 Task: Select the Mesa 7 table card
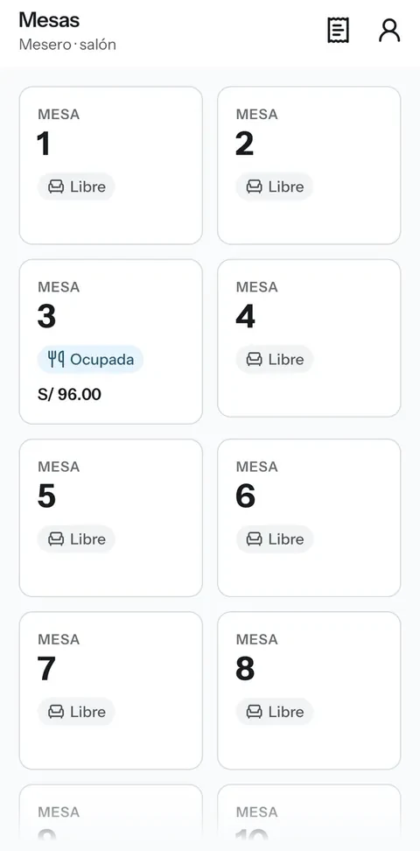point(111,691)
